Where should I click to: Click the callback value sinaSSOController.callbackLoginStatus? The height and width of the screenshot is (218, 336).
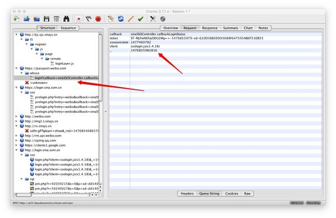[x=158, y=34]
